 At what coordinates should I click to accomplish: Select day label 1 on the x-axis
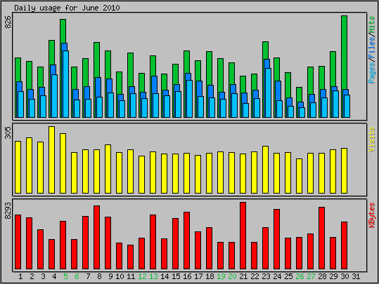pos(20,276)
